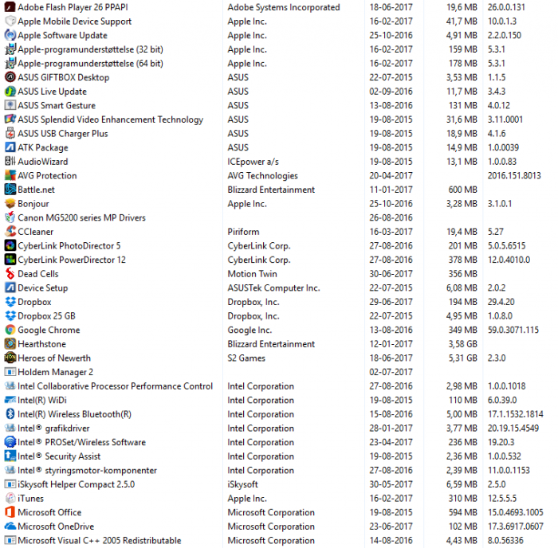This screenshot has width=558, height=548.
Task: Select the 'Intel® styringsmotor-komponenter' entry
Action: tap(87, 470)
